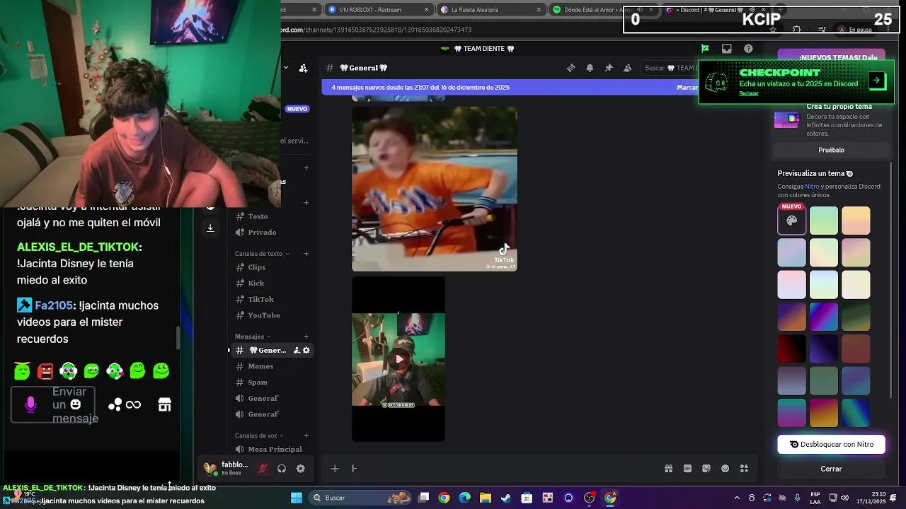Dismiss Checkpoint banner with Rechazar link
The height and width of the screenshot is (509, 906).
coord(749,93)
